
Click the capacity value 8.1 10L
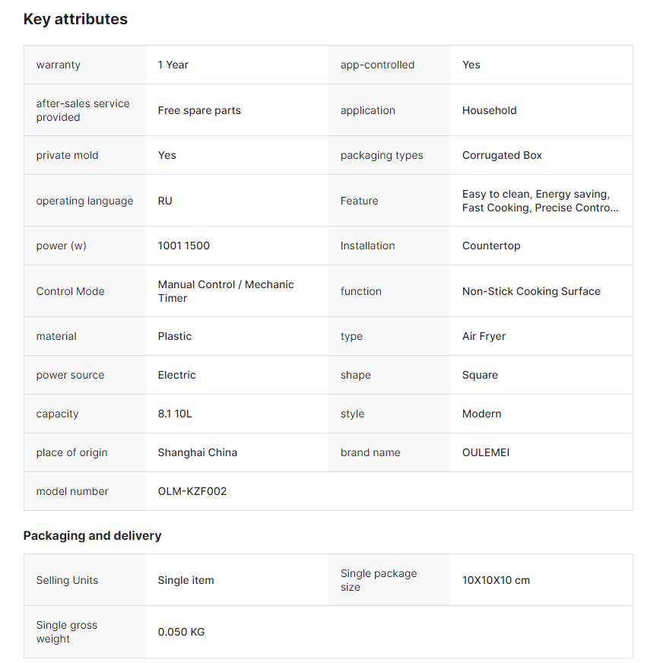175,414
